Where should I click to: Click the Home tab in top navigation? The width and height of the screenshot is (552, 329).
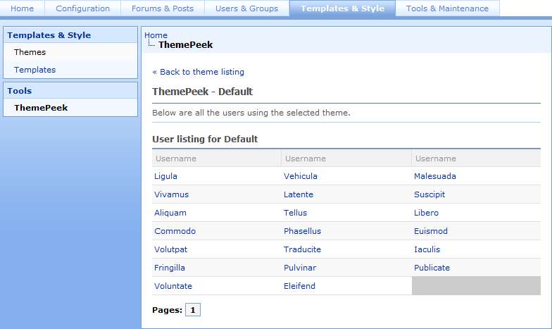[x=23, y=8]
